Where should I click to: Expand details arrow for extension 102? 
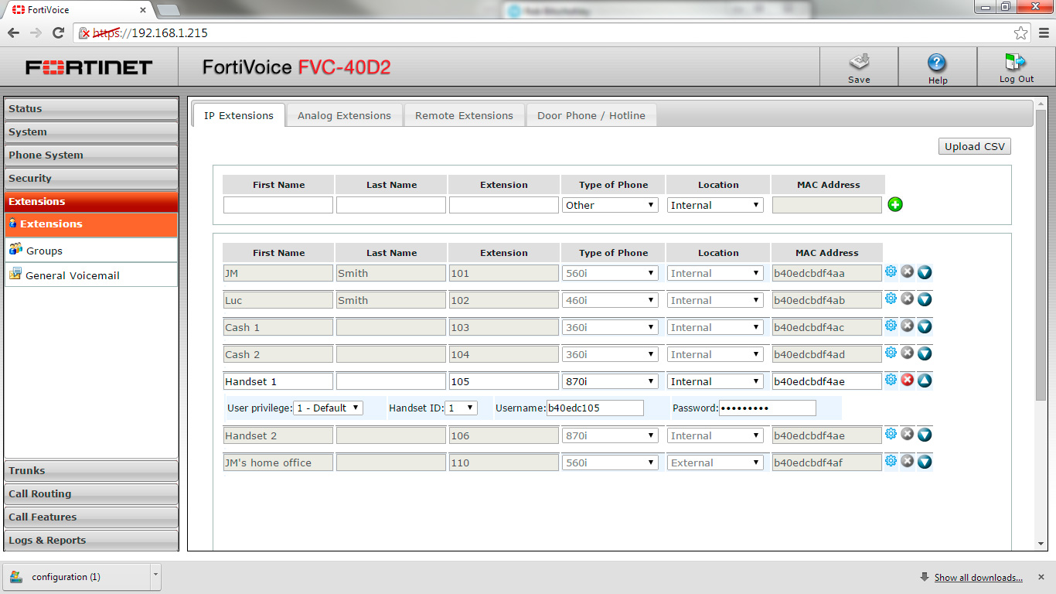pos(925,299)
